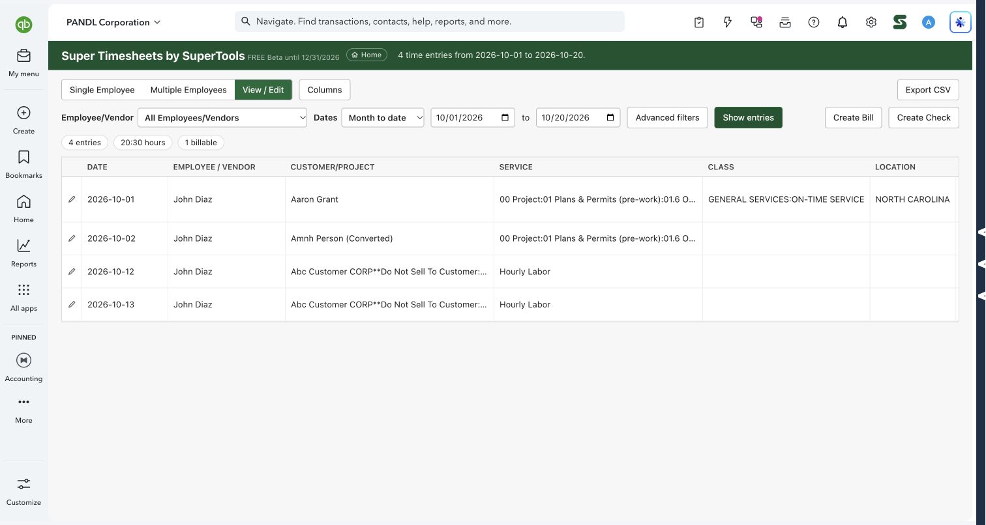Screen dimensions: 986x525
Task: Open the user profile avatar A
Action: (929, 22)
